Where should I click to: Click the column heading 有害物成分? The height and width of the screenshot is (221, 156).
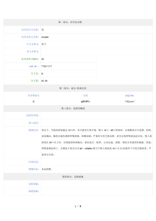34,96
